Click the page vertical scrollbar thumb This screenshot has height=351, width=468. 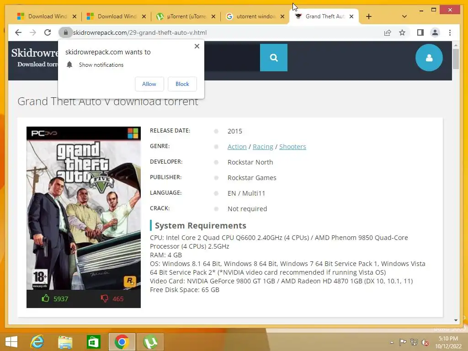456,58
